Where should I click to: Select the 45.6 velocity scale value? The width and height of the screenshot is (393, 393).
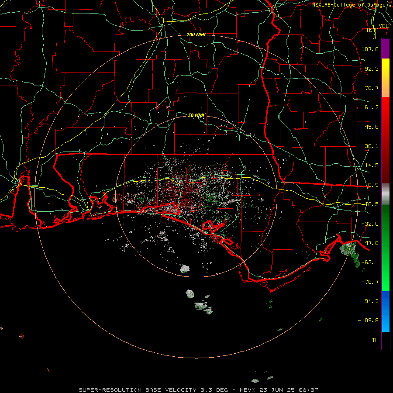(372, 127)
